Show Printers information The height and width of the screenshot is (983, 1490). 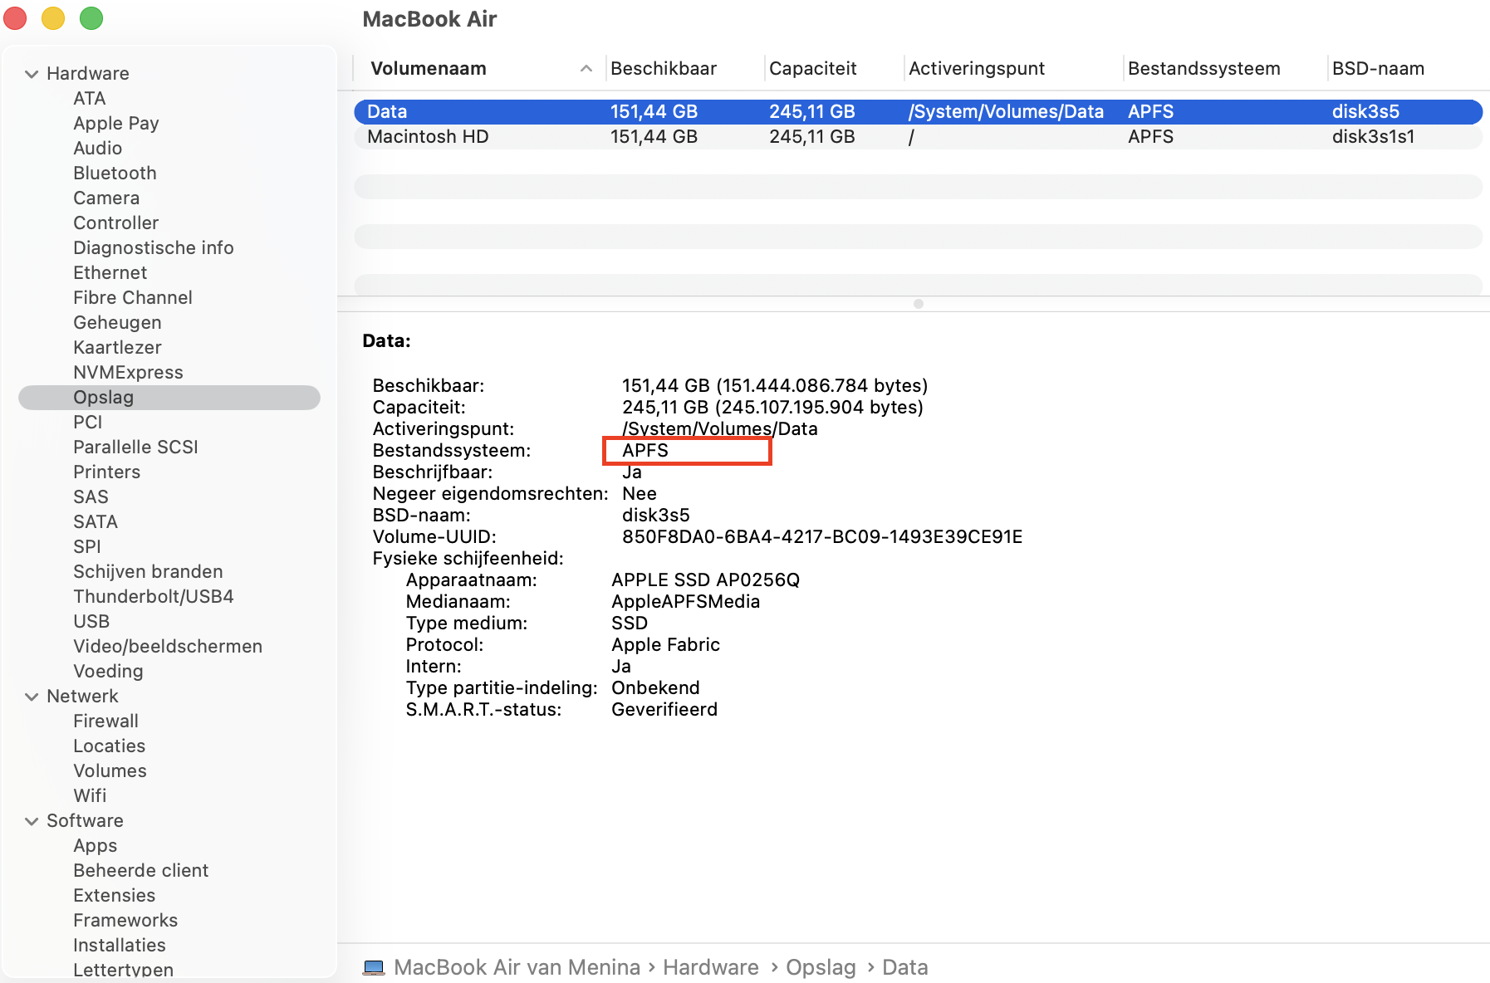tap(106, 472)
